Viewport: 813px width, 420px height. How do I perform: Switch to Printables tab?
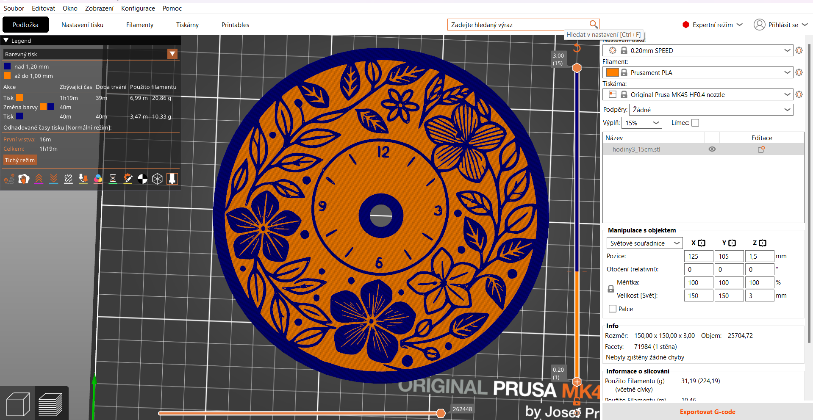tap(235, 25)
